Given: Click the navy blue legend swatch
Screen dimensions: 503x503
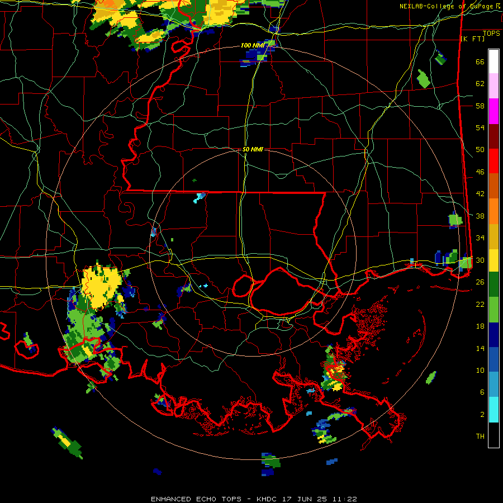Looking at the screenshot, I should coord(493,335).
